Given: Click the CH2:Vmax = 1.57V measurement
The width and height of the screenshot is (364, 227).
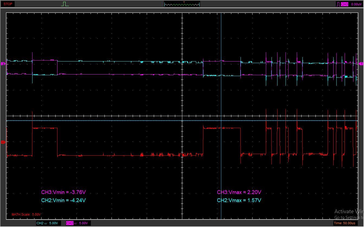Looking at the screenshot, I should coord(239,200).
